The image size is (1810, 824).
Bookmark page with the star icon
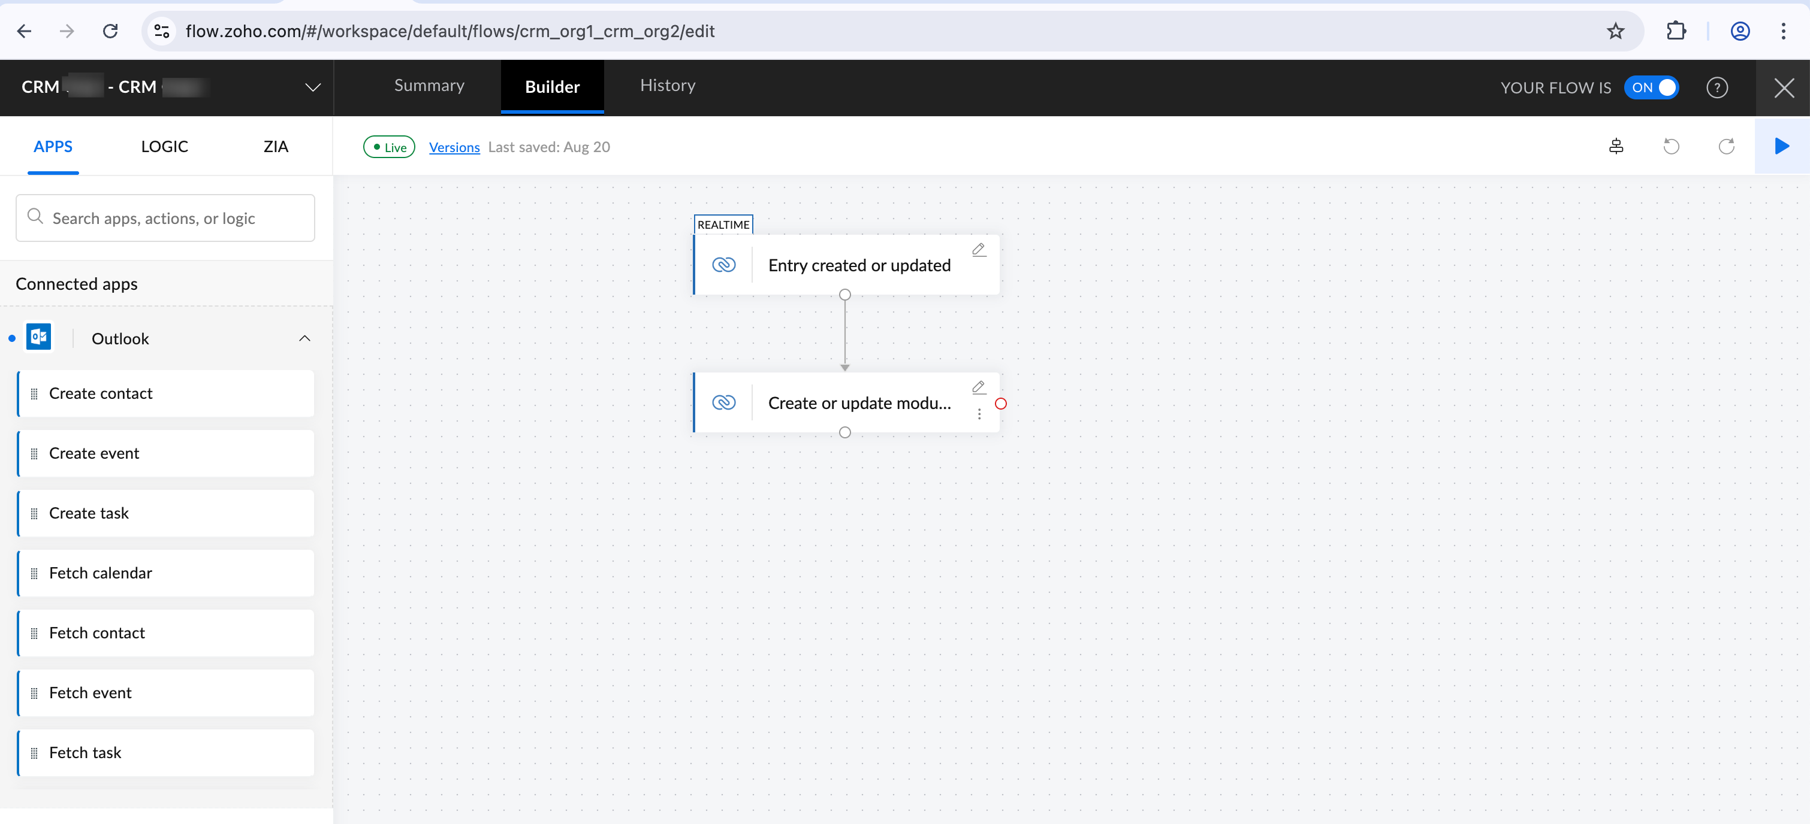1615,31
